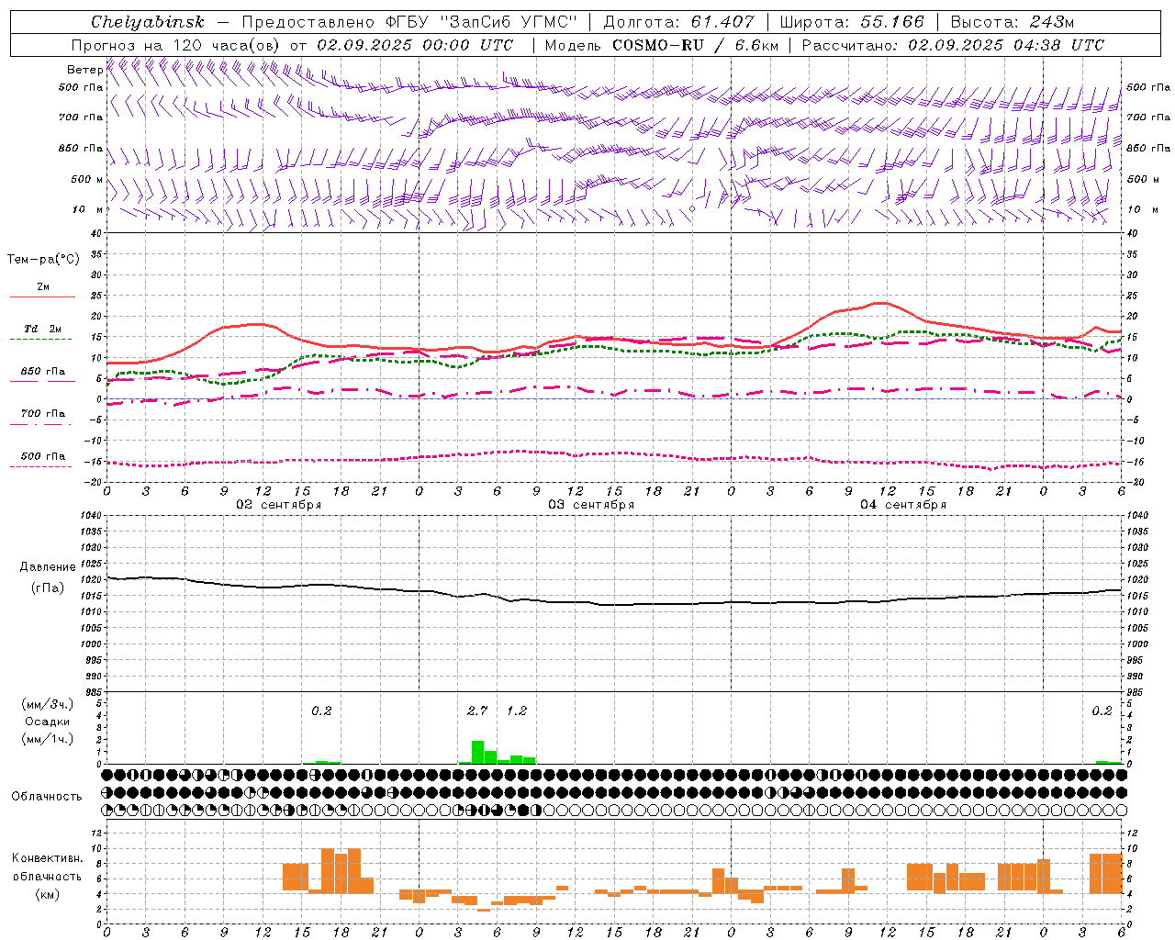This screenshot has height=940, width=1175.
Task: Select the Модель COSMO-RU / 6.6км label
Action: point(662,45)
